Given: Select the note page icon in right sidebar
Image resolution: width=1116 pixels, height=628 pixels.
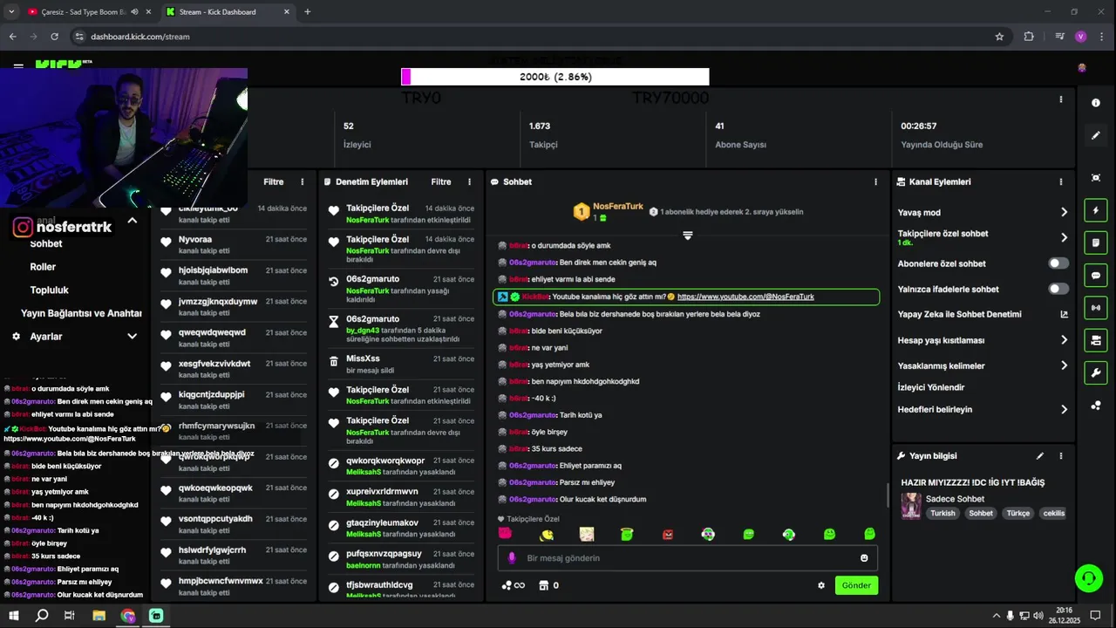Looking at the screenshot, I should click(x=1096, y=242).
